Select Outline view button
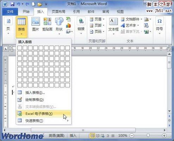 [x=108, y=136]
